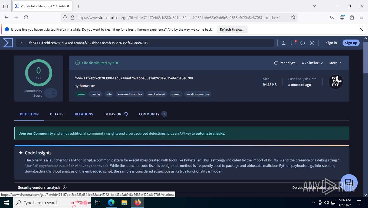Open the Pocket save icon
This screenshot has height=208, width=368.
pyautogui.click(x=332, y=17)
